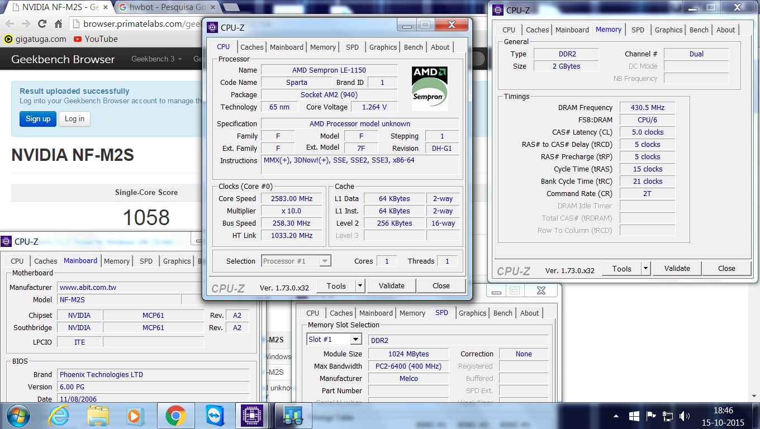
Task: Select Graphics tab in the Memory CPU-Z window
Action: pos(668,30)
